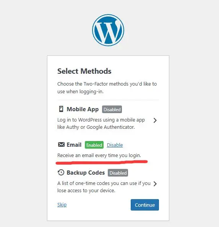Screen dimensions: 219x227
Task: Click the green Enabled badge for Email
Action: pos(94,145)
